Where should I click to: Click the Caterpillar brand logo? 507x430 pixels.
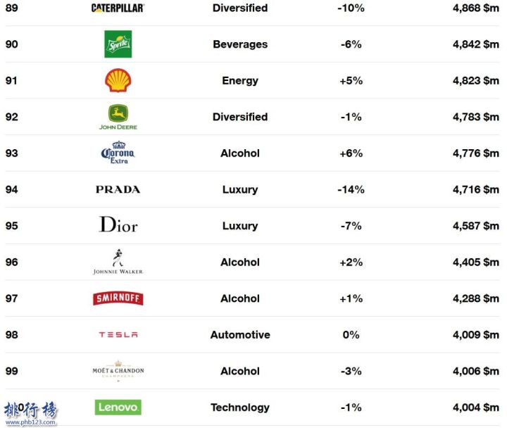coord(118,8)
